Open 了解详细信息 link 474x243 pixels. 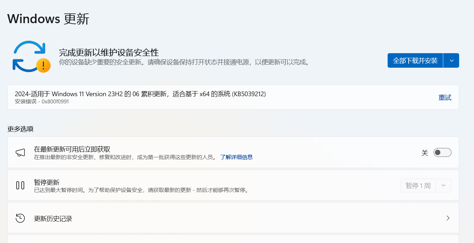point(236,157)
